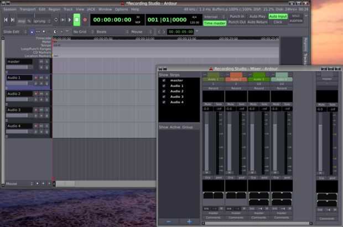Mute the master track in the editor

[x=41, y=62]
